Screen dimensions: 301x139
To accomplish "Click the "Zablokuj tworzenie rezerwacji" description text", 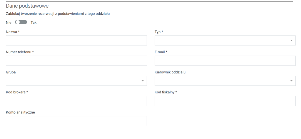I will [x=58, y=13].
